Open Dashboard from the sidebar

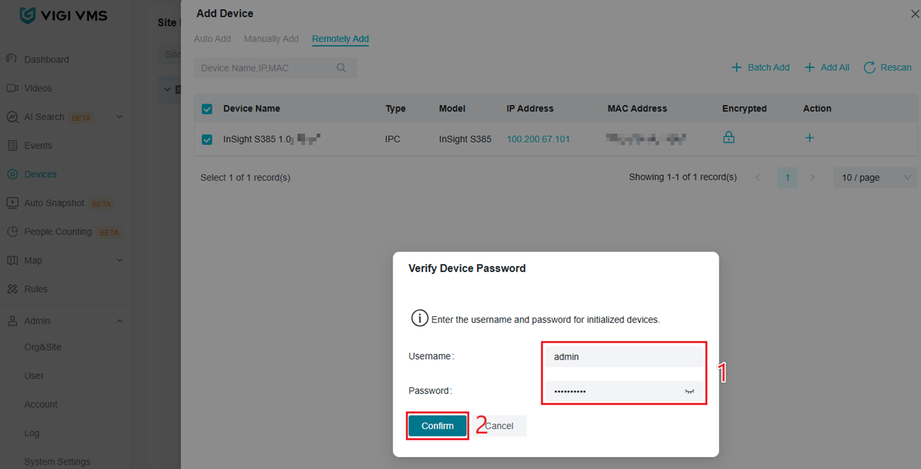47,59
